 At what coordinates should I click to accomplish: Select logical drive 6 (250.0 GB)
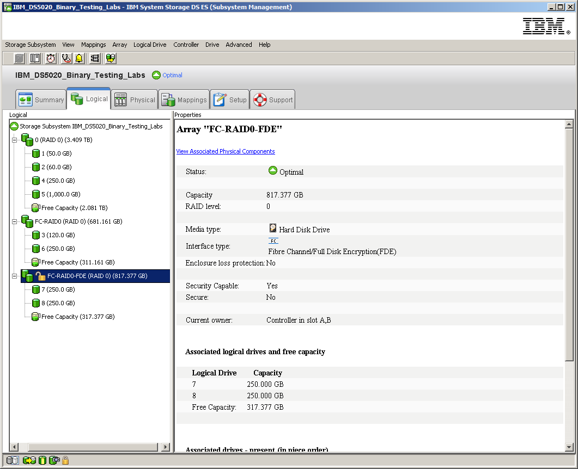tap(58, 249)
